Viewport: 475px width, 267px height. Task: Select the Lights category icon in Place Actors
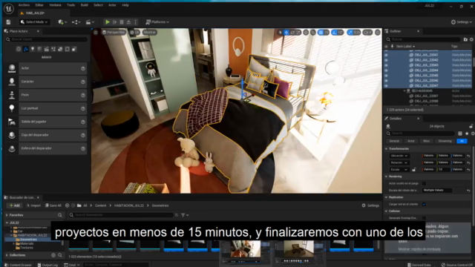33,49
